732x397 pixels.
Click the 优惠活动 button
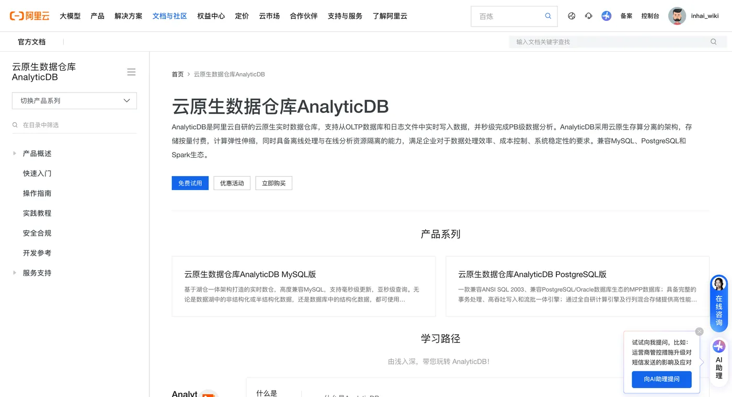click(x=232, y=183)
